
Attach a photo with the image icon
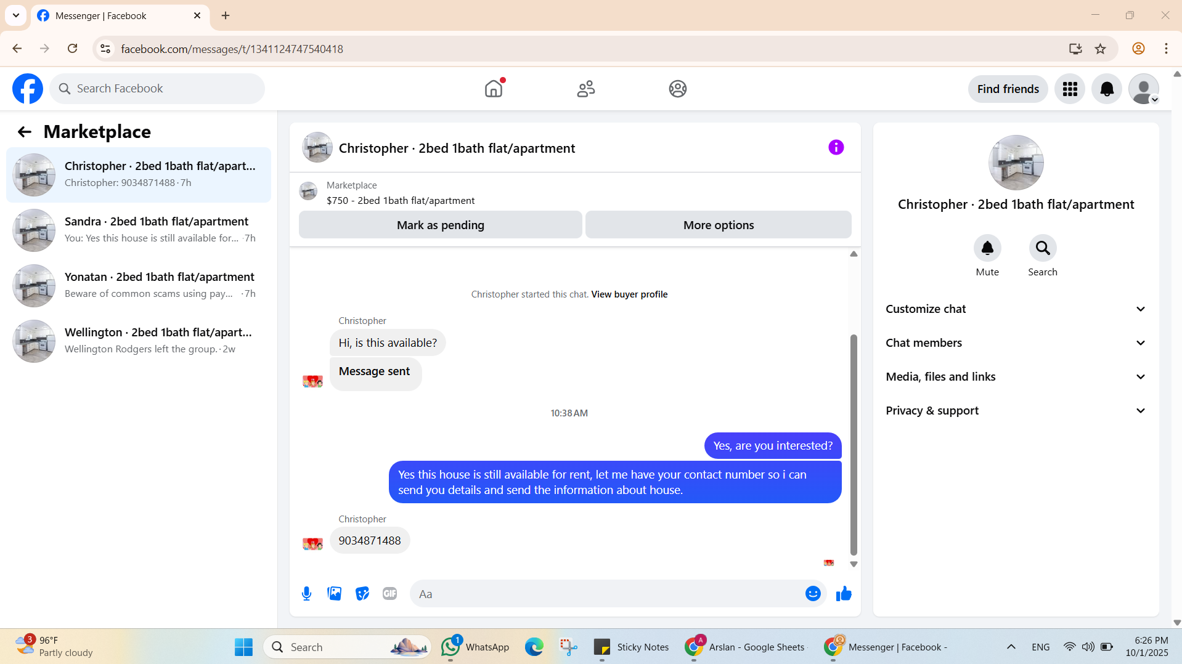pyautogui.click(x=334, y=594)
